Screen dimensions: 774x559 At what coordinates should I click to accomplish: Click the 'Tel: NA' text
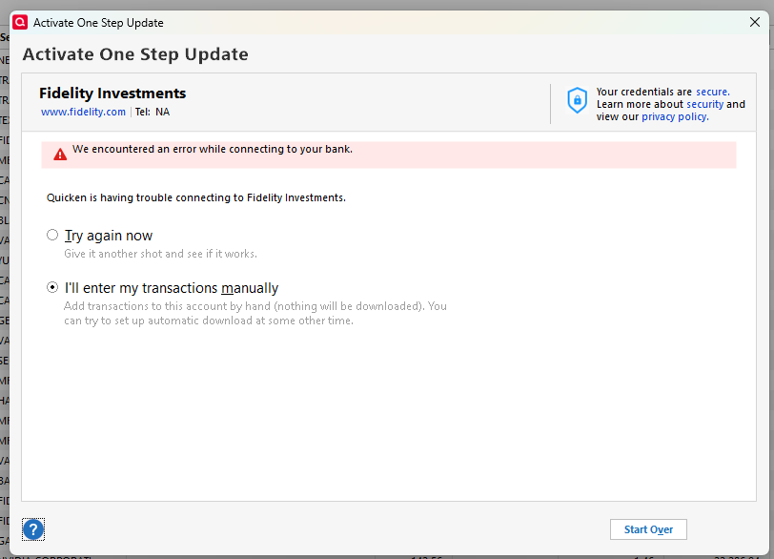(153, 113)
